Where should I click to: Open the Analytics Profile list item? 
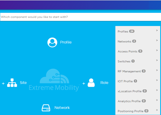[138, 101]
